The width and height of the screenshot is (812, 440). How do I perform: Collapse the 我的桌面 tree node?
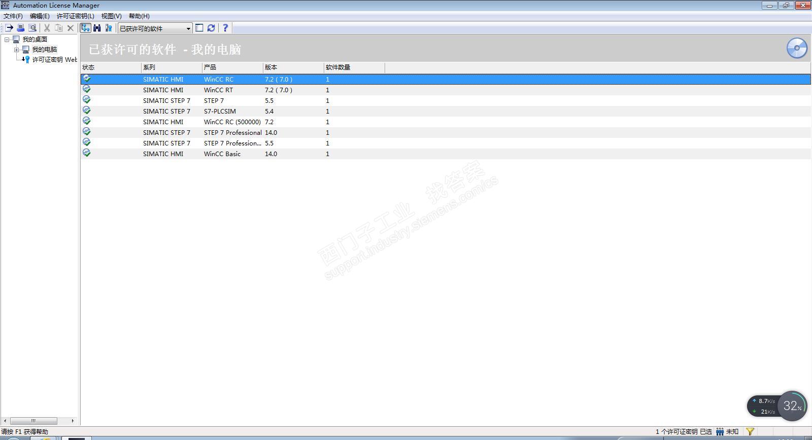point(7,39)
